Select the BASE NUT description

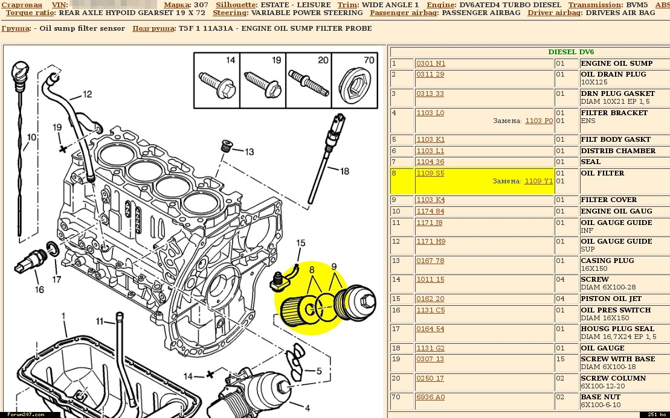[x=601, y=397]
